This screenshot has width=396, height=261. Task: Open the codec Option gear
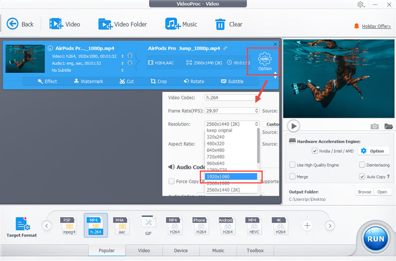(x=265, y=61)
